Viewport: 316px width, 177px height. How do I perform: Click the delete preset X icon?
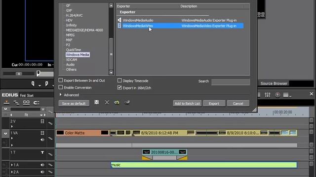coord(107,103)
